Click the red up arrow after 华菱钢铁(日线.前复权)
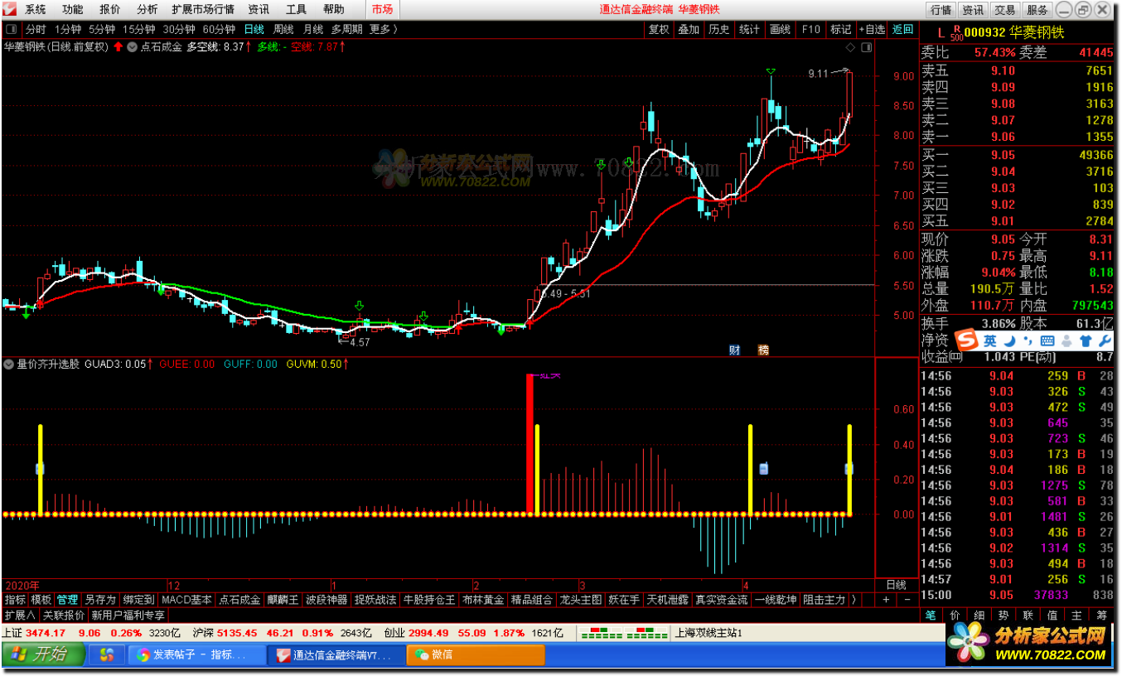 coord(118,47)
